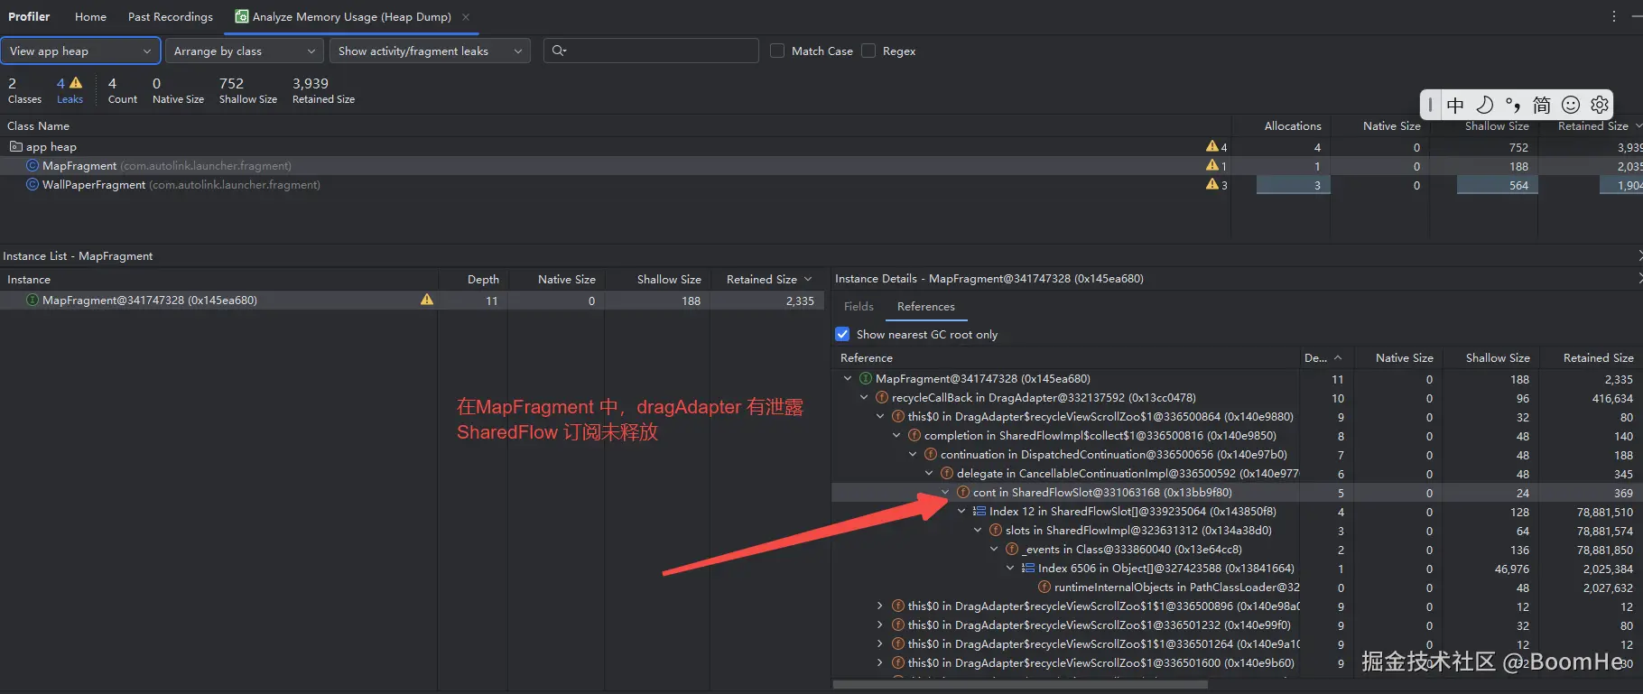Click field icon of cont in SharedFlowSlot
The height and width of the screenshot is (694, 1643).
pyautogui.click(x=963, y=493)
